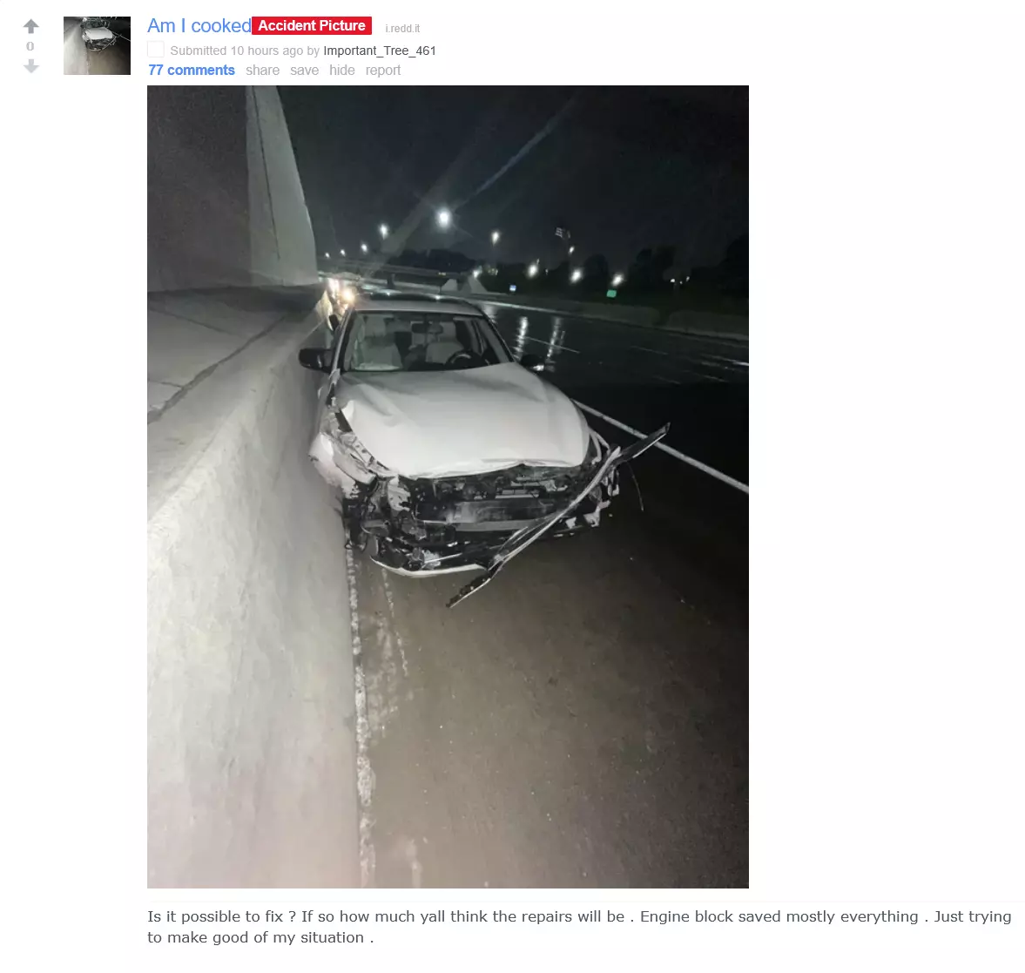
Task: View the 77 comments
Action: pyautogui.click(x=191, y=70)
